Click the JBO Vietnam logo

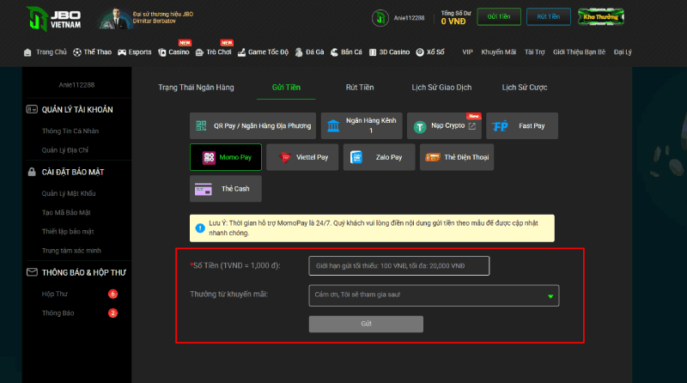[x=53, y=19]
